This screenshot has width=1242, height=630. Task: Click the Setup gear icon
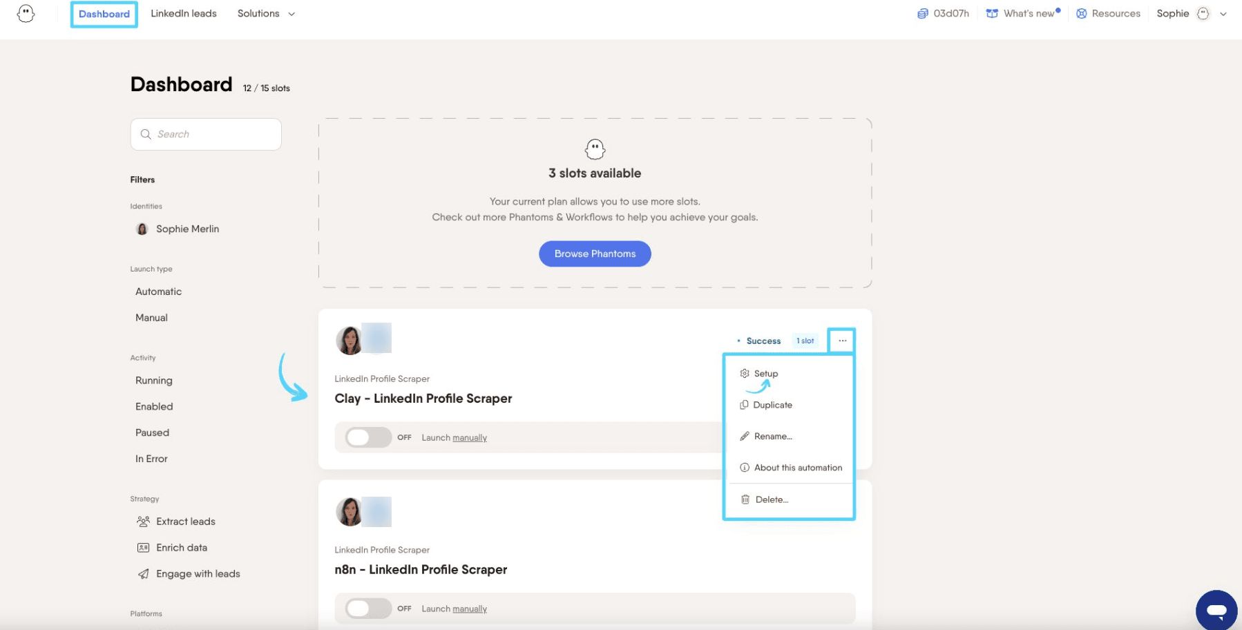(744, 374)
